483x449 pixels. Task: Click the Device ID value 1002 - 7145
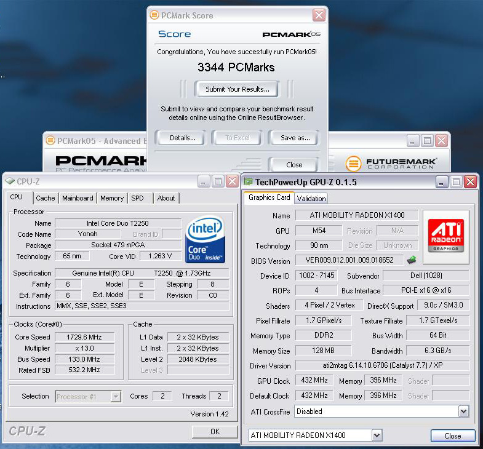tap(316, 276)
